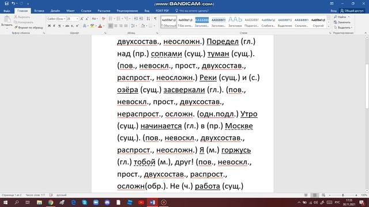
Task: Clear all formatting with the eraser icon
Action: [103, 18]
